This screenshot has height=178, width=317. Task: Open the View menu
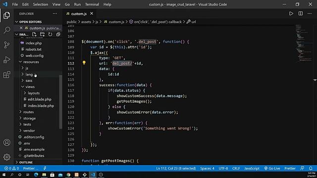click(56, 4)
